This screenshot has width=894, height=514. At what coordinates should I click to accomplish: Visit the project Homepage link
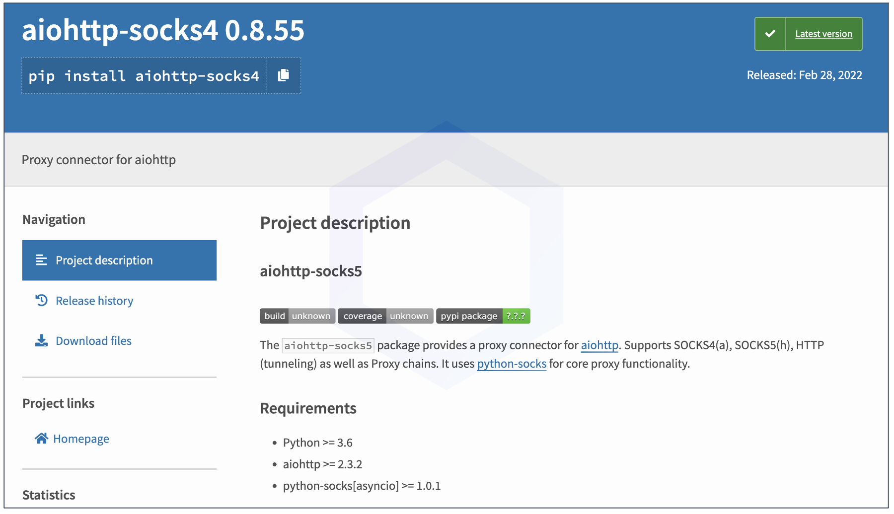tap(81, 439)
